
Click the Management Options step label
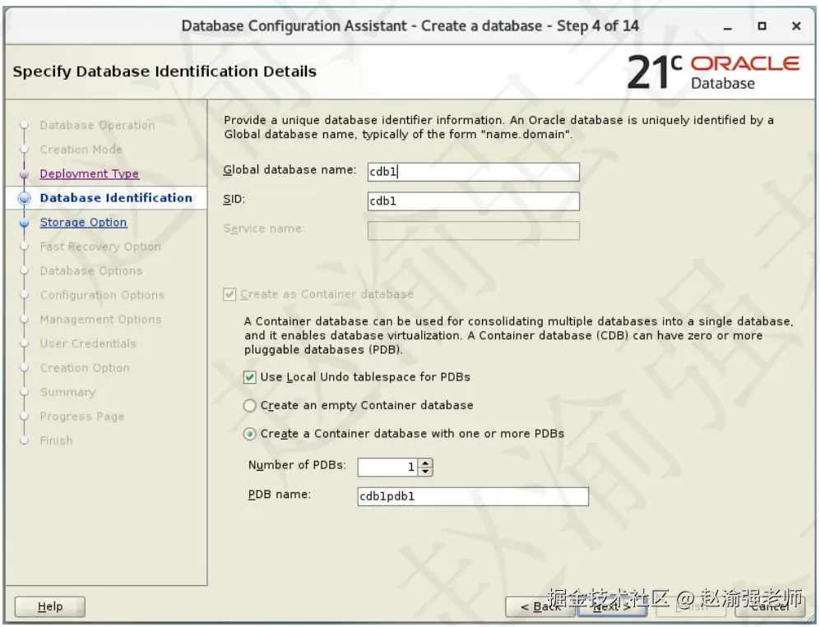[x=100, y=319]
